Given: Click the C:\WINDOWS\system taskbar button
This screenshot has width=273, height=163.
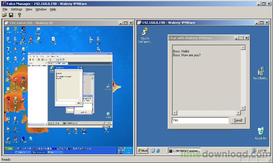Looking at the screenshot, I should point(184,151).
